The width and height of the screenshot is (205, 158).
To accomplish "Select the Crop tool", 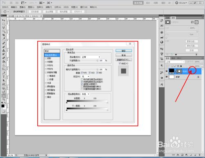I will click(x=4, y=35).
